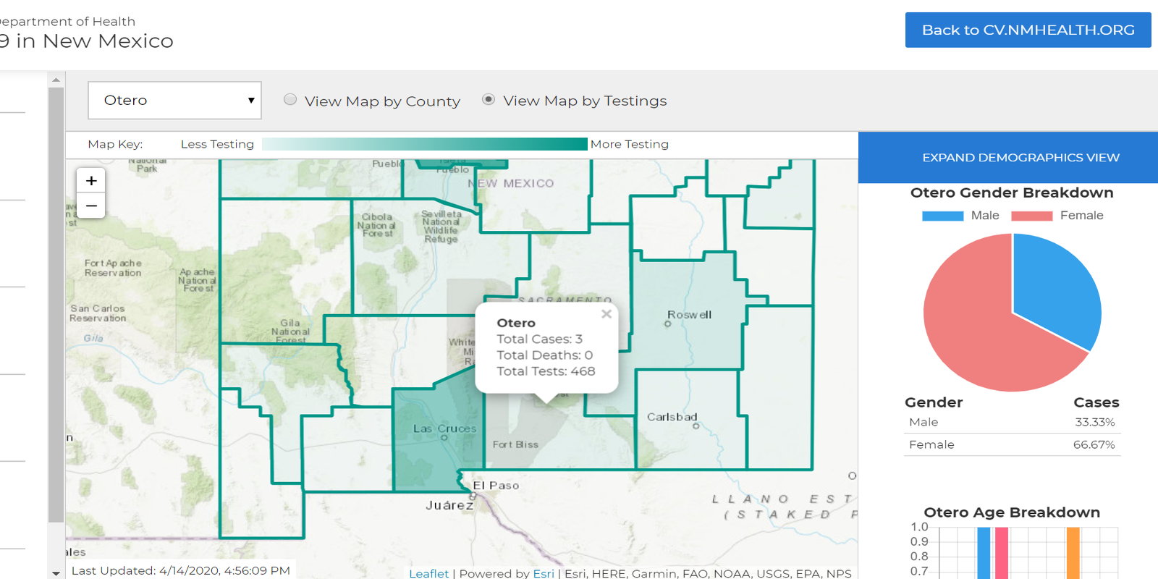This screenshot has width=1158, height=579.
Task: Close the Otero popup
Action: (607, 314)
